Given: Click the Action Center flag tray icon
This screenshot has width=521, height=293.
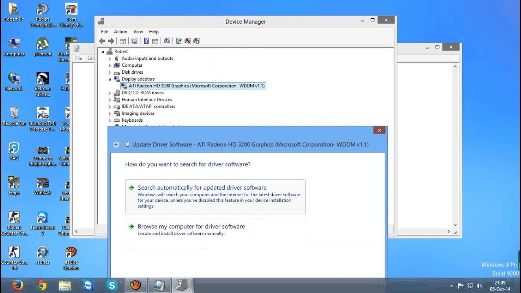Looking at the screenshot, I should pyautogui.click(x=461, y=286).
